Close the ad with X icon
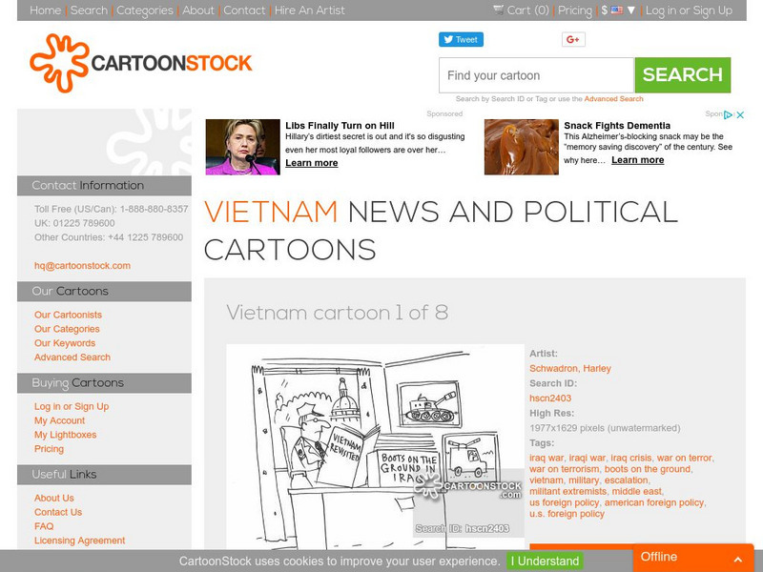The height and width of the screenshot is (572, 763). 740,114
